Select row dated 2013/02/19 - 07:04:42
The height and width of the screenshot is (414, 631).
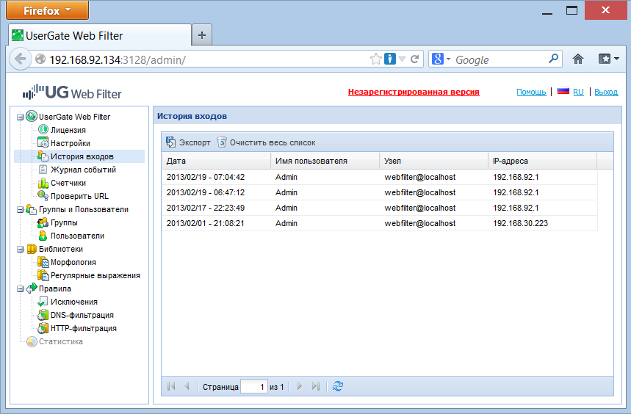pyautogui.click(x=380, y=177)
